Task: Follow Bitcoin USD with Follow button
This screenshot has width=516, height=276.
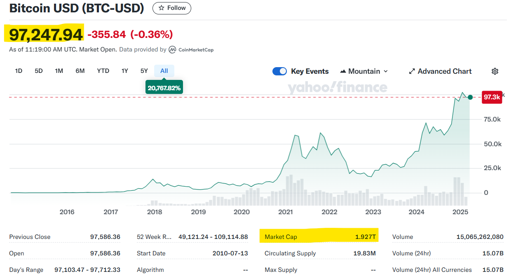Action: (x=172, y=8)
